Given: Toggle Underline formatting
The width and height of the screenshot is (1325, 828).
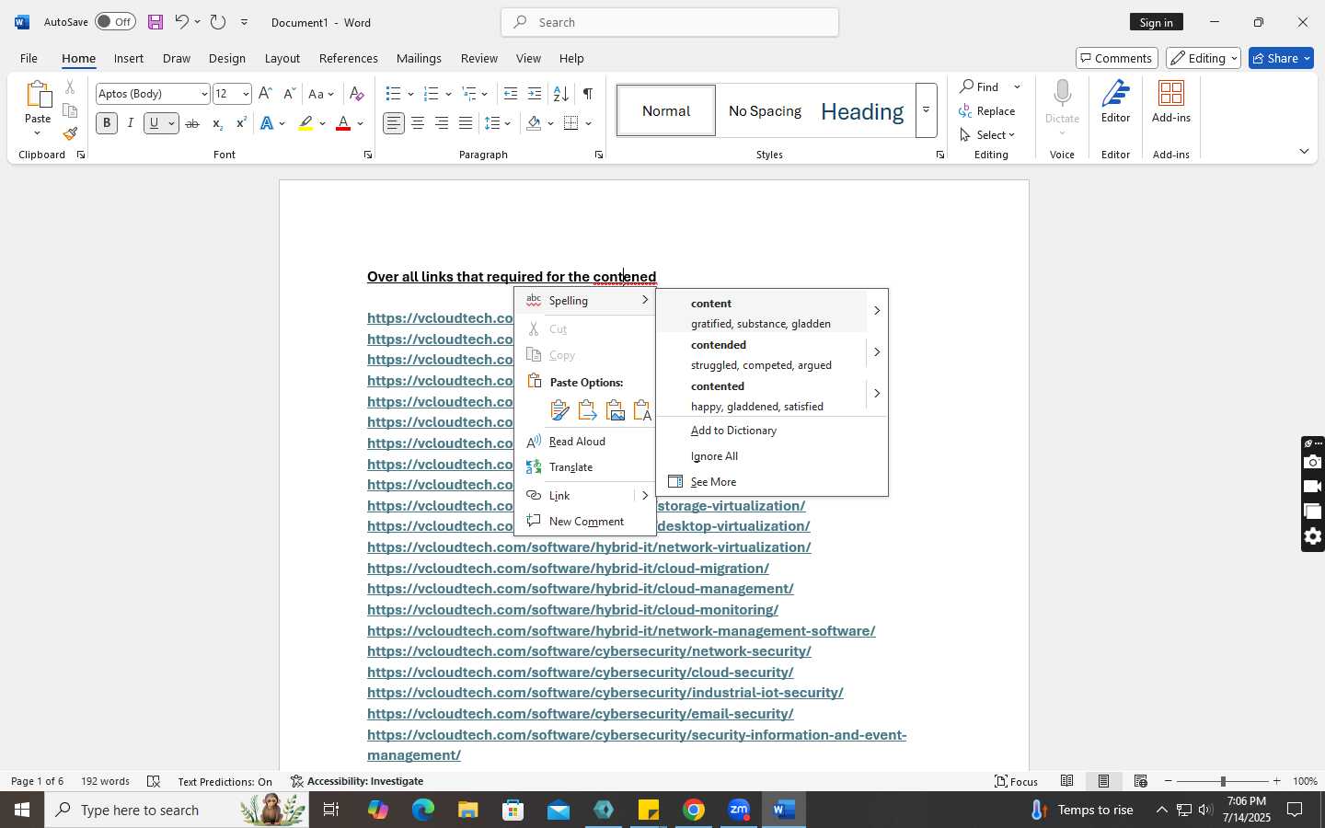Looking at the screenshot, I should pos(154,123).
